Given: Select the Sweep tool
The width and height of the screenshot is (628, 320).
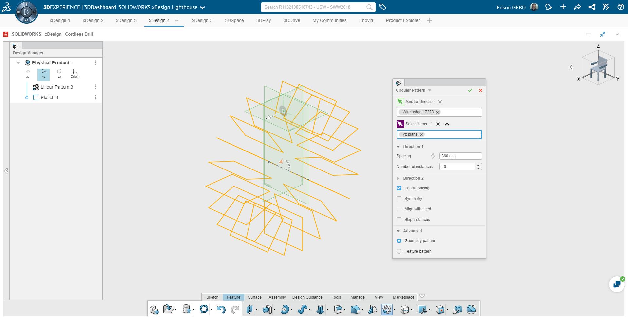Looking at the screenshot, I should (x=302, y=309).
